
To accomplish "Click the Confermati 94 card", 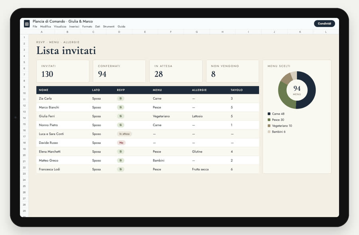I will pyautogui.click(x=119, y=71).
